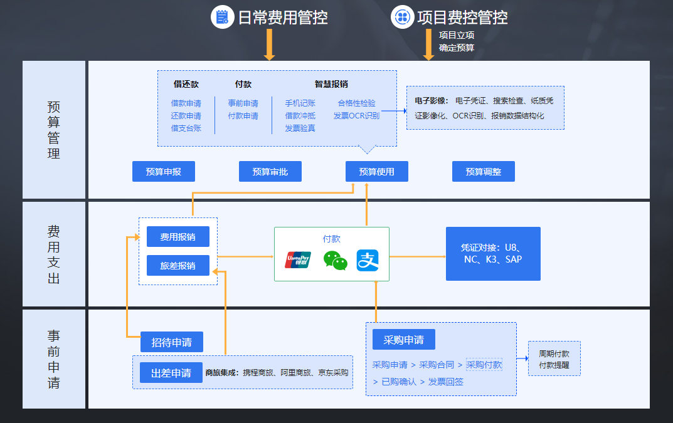The image size is (673, 423).
Task: Select the 旅差报销 button
Action: 178,266
